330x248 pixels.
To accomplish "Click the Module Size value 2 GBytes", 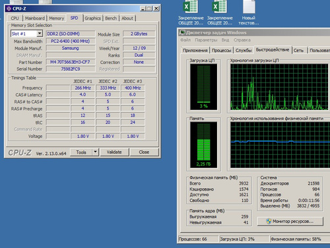I will click(139, 34).
